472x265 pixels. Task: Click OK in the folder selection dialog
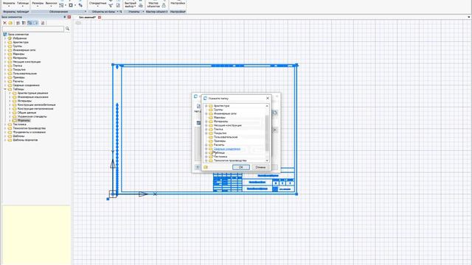(x=241, y=167)
